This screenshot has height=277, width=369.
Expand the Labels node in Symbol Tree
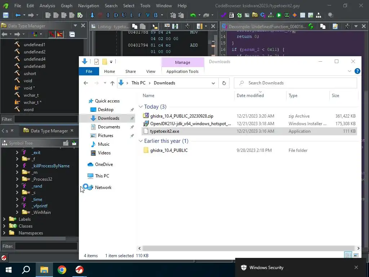4,219
